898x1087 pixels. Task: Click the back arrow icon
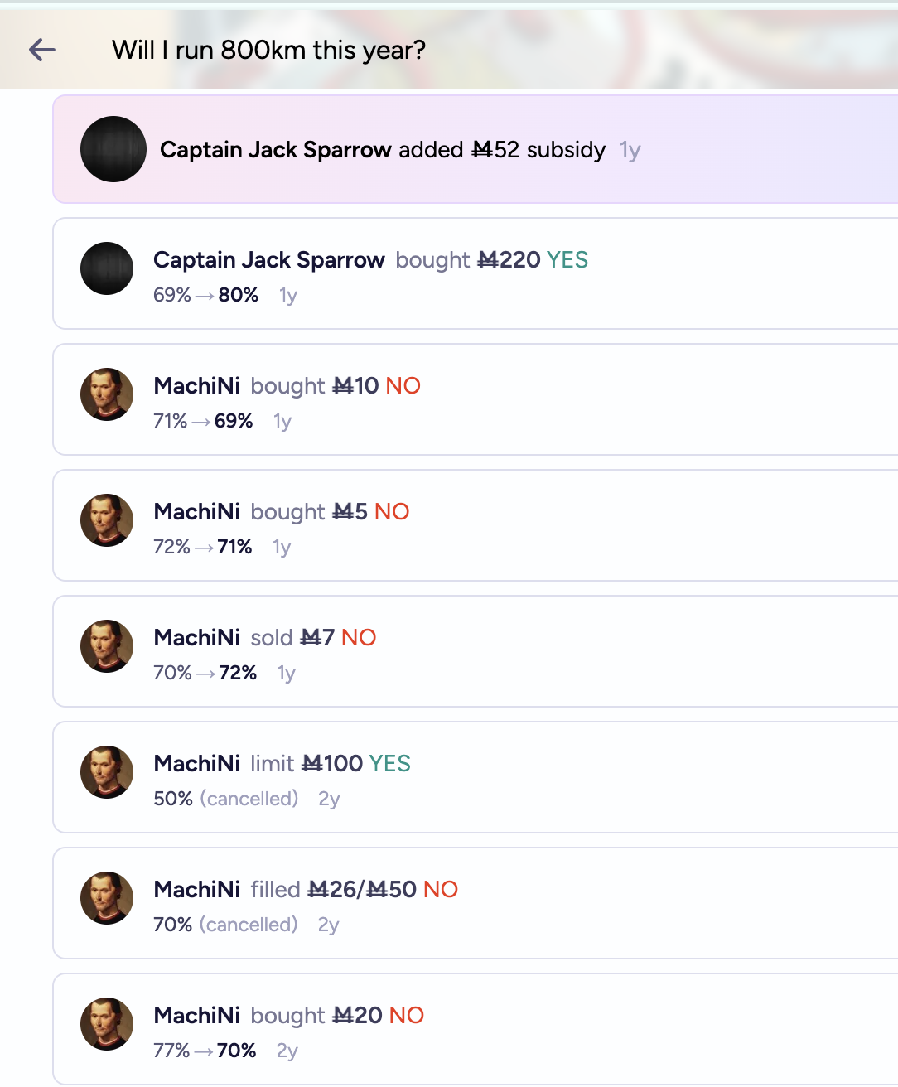point(42,51)
